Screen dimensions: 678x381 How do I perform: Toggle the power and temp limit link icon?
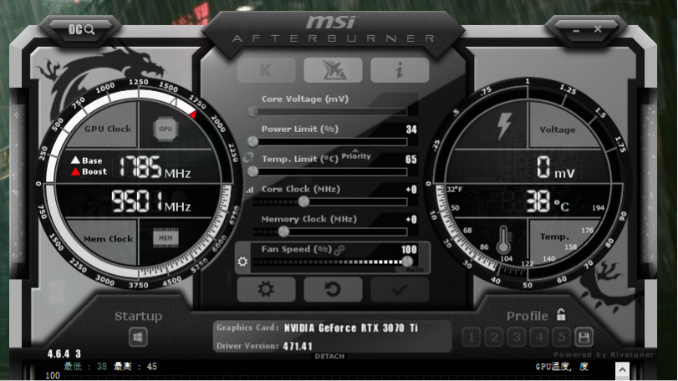pos(248,158)
